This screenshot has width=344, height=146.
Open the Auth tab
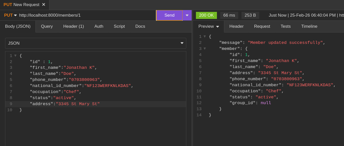pos(99,26)
